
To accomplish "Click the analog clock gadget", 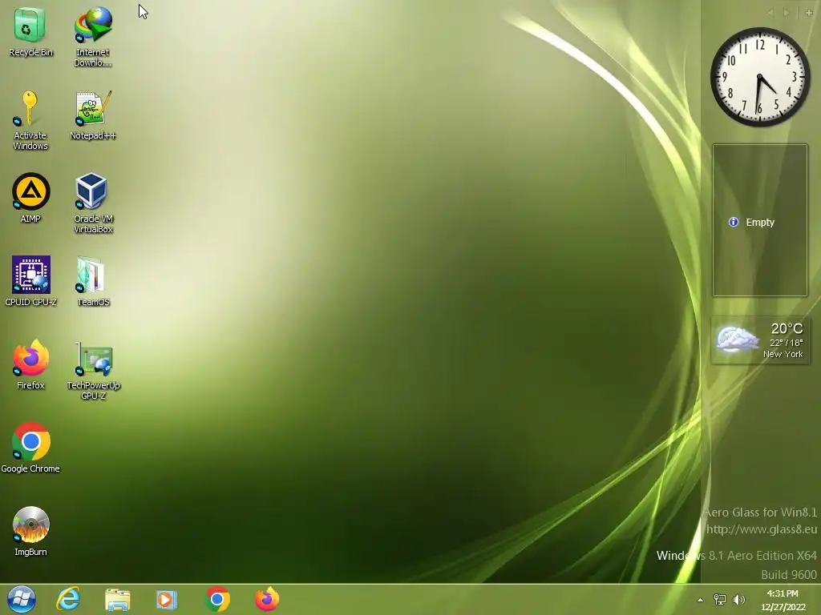I will coord(760,77).
